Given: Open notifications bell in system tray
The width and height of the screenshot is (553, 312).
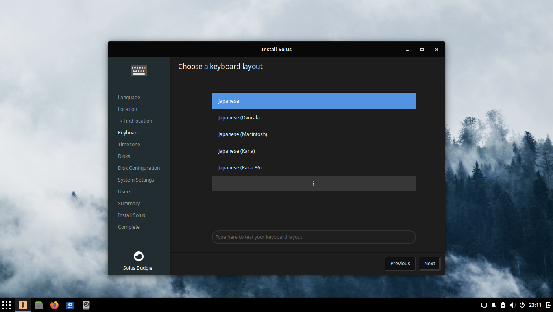Looking at the screenshot, I should tap(494, 305).
